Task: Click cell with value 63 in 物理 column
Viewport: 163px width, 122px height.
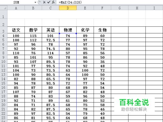Action: click(x=68, y=70)
